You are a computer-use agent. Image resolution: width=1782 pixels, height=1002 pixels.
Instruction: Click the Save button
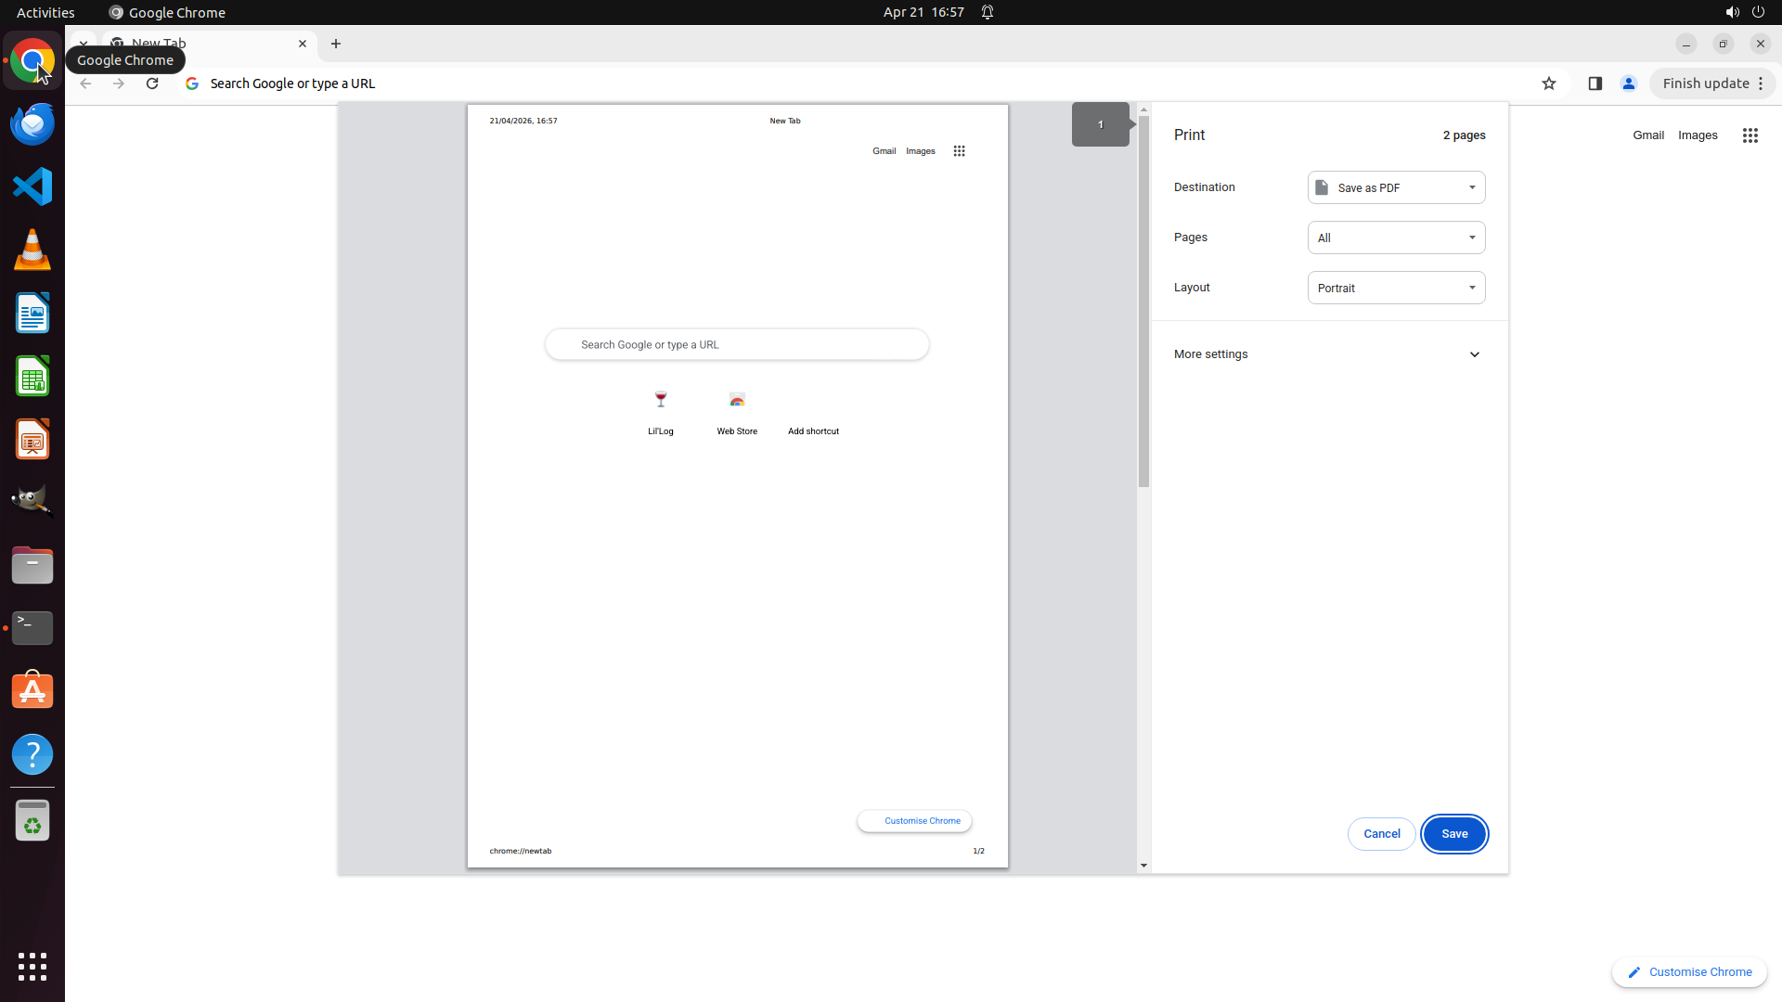point(1453,834)
